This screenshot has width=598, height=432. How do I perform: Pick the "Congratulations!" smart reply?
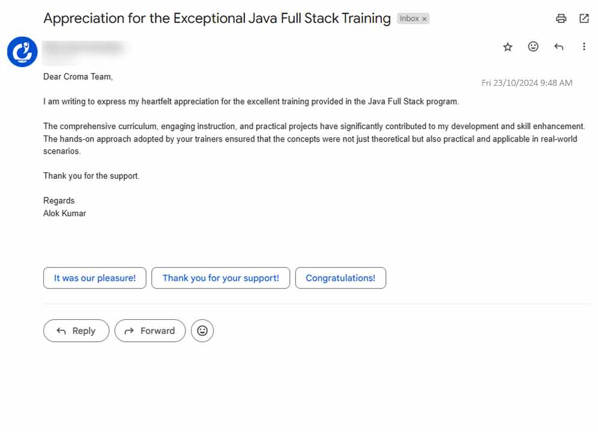click(340, 278)
